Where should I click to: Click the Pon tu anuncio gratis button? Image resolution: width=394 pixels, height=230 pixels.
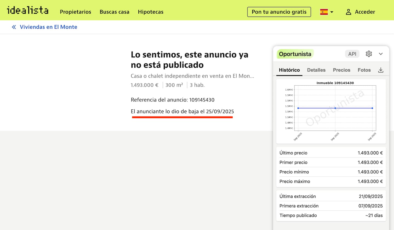click(x=279, y=12)
